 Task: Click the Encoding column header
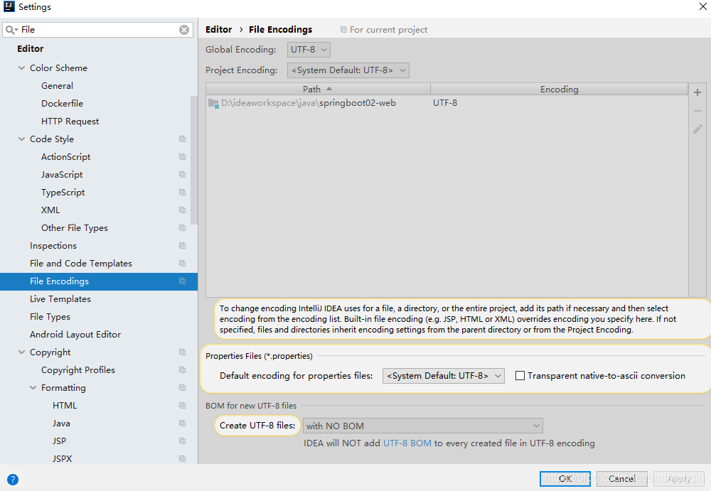point(559,90)
